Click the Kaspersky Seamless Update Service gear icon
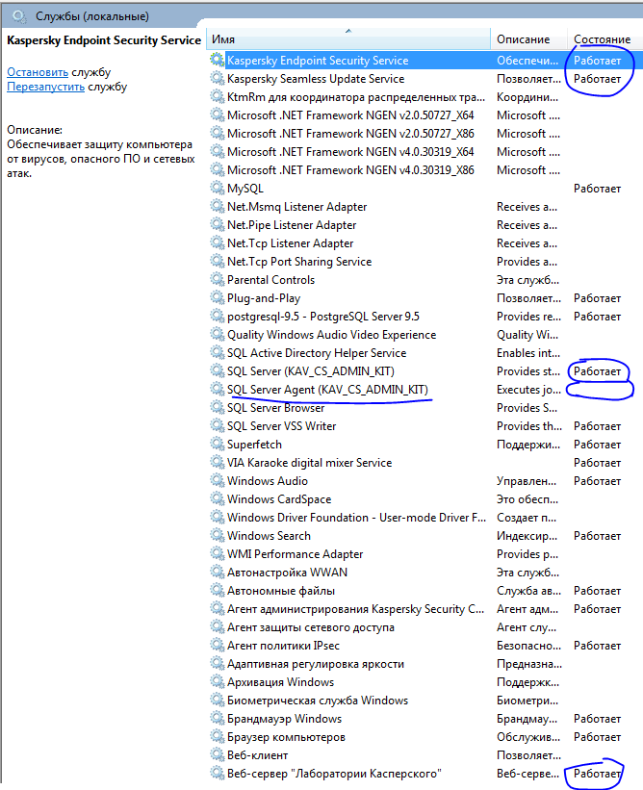Screen dimensions: 643x790 click(x=218, y=78)
